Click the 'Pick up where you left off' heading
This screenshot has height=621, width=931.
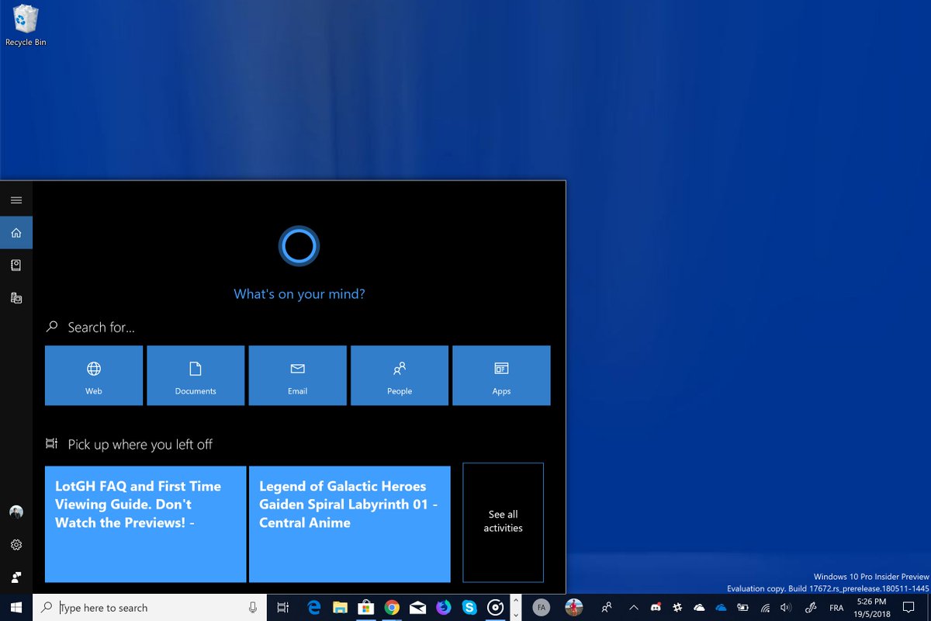[x=140, y=445]
